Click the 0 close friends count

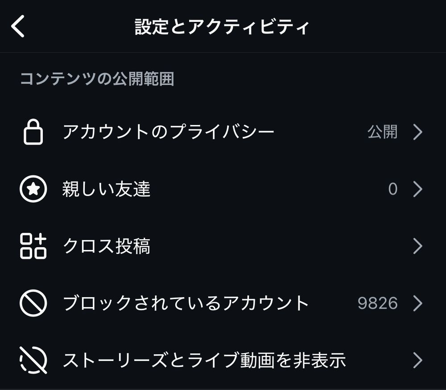[x=392, y=189]
